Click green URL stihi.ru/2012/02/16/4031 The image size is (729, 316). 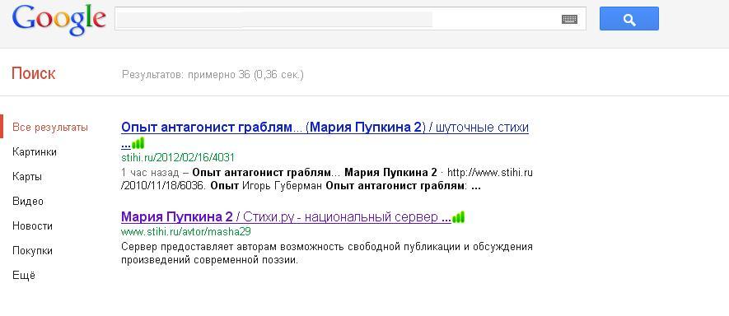[178, 157]
